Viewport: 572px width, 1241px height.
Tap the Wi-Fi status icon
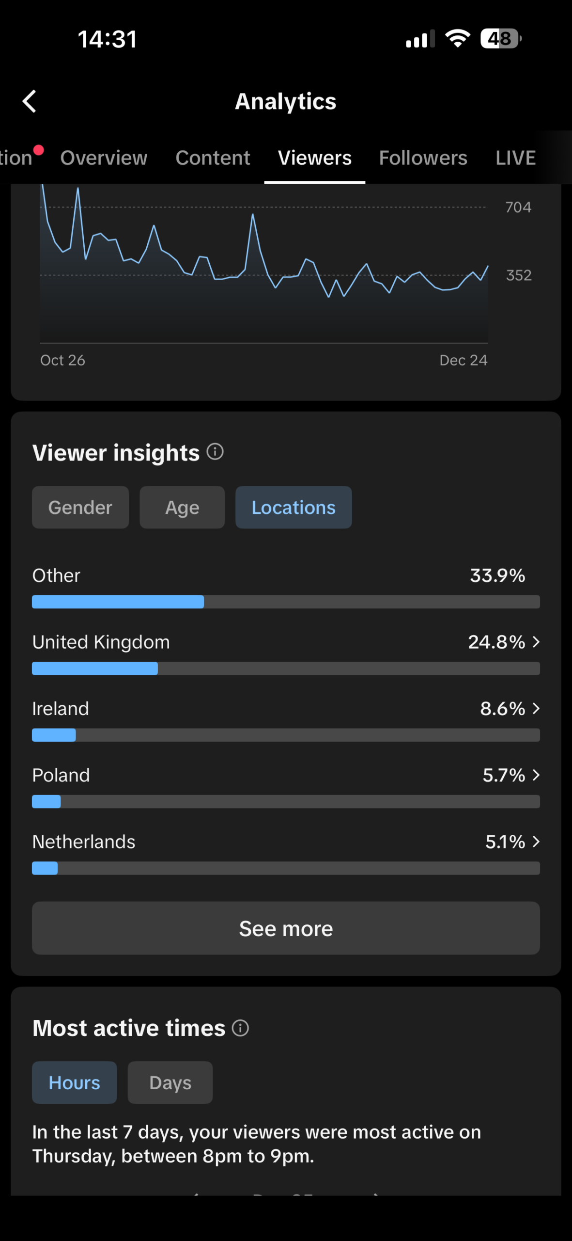click(x=457, y=38)
